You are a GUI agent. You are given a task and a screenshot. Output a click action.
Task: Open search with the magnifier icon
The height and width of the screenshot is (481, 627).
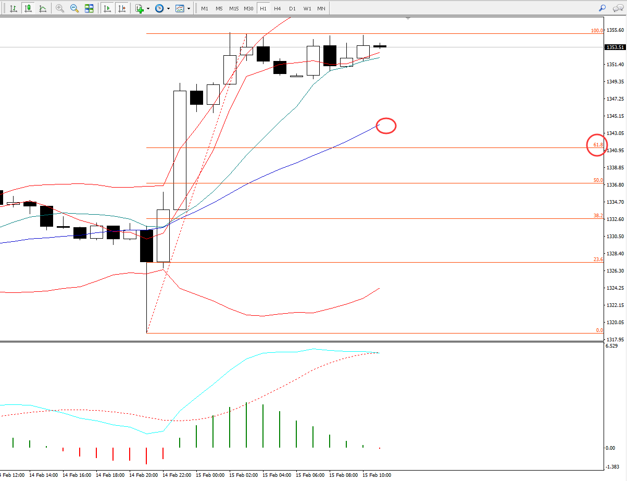click(x=603, y=8)
